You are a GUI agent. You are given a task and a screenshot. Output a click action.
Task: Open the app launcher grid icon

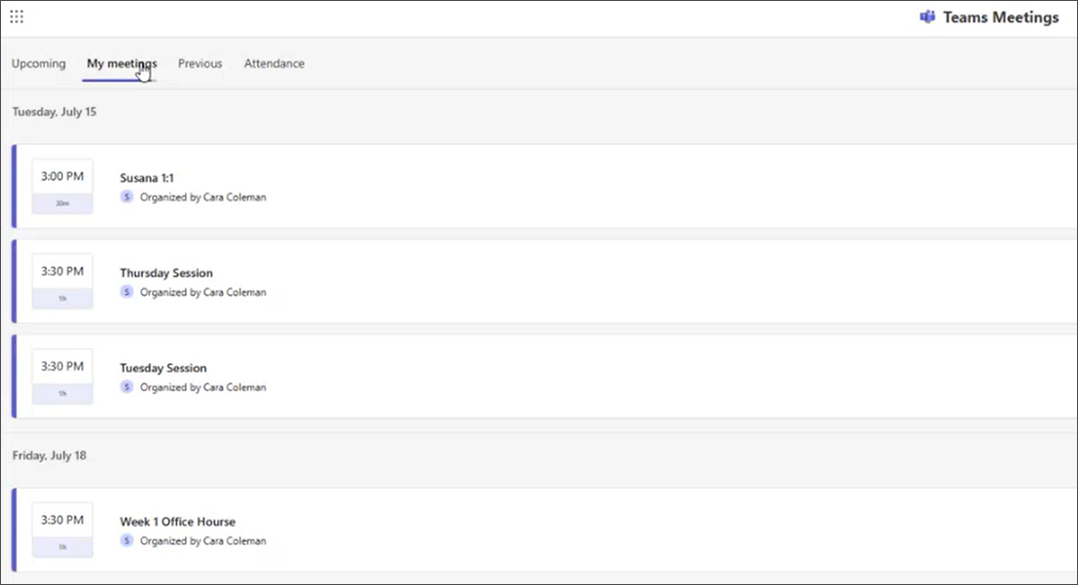17,16
